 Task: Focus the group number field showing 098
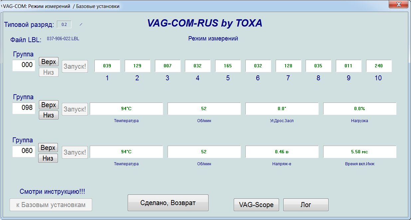24,108
